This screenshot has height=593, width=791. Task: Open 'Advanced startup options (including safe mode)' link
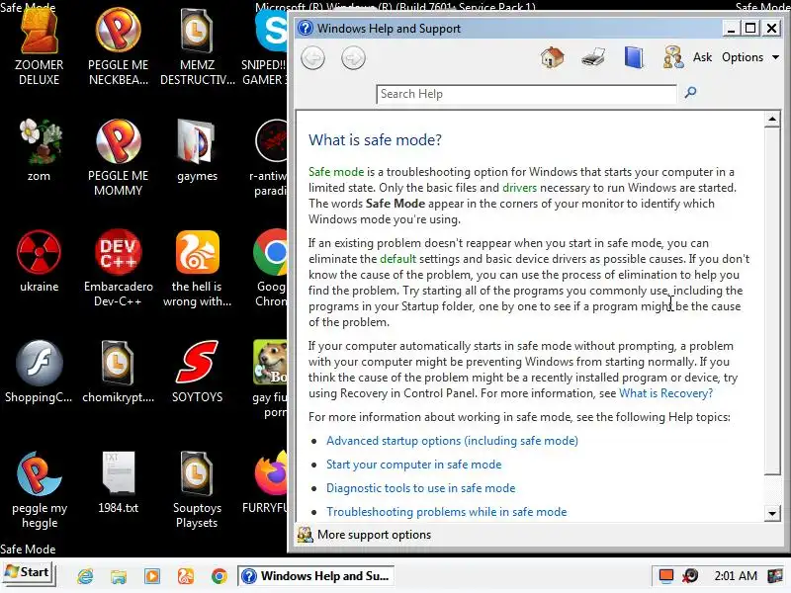coord(452,441)
